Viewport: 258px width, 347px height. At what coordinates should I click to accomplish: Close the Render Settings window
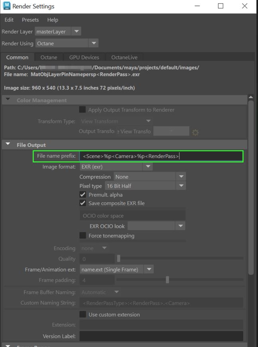[x=244, y=6]
